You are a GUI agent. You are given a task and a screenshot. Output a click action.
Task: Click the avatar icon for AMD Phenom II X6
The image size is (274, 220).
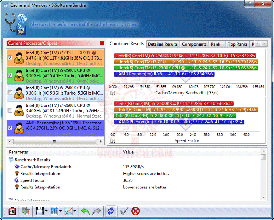point(19,128)
